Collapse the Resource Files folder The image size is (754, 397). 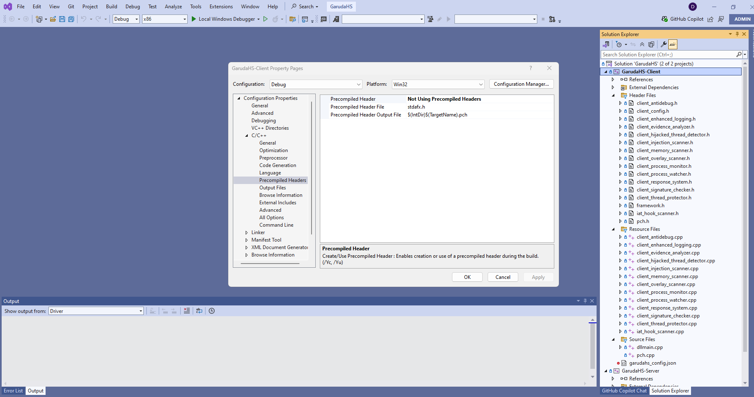(613, 229)
